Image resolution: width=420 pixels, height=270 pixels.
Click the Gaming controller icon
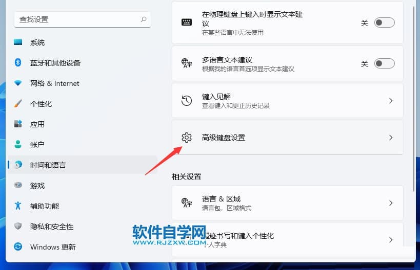(18, 186)
